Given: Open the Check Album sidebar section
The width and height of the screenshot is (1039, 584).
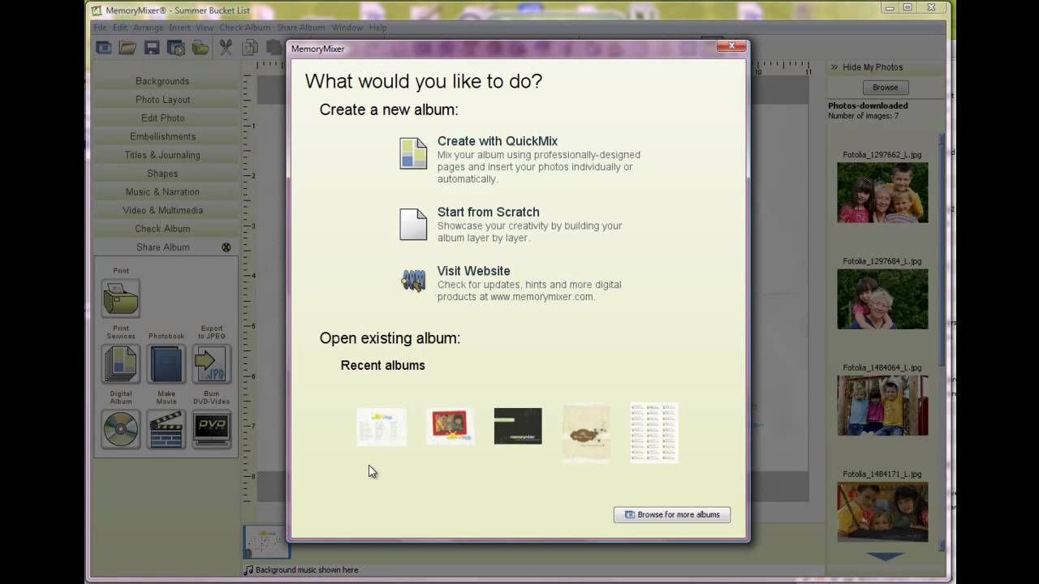Looking at the screenshot, I should pos(165,229).
